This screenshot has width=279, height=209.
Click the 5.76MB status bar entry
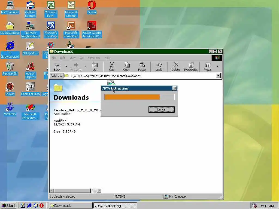(120, 196)
